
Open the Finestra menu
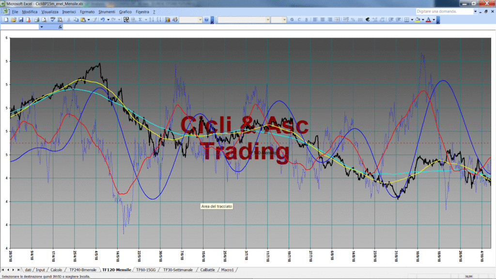(x=142, y=12)
